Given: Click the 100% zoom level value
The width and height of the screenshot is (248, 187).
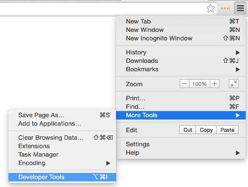Looking at the screenshot, I should [199, 84].
